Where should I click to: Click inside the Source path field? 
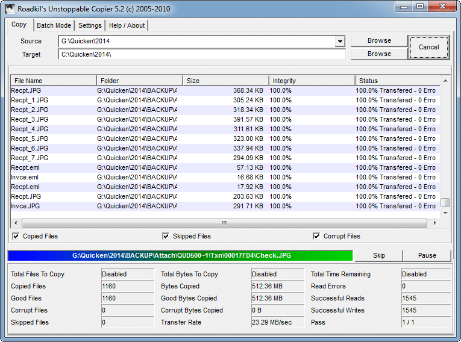pos(197,41)
